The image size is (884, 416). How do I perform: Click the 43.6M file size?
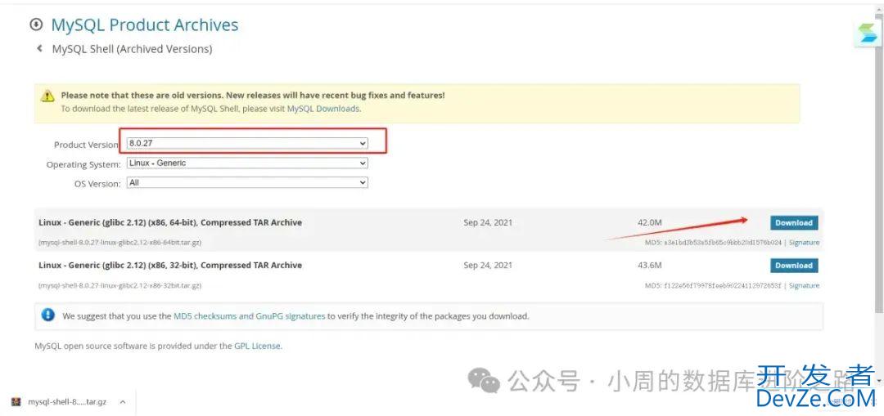[649, 265]
